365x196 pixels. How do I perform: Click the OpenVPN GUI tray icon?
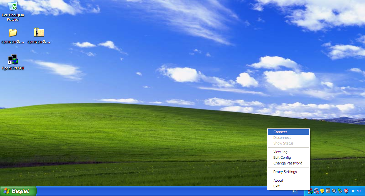click(310, 191)
